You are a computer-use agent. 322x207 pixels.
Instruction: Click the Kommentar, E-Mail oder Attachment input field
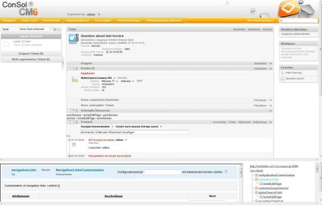(x=135, y=132)
